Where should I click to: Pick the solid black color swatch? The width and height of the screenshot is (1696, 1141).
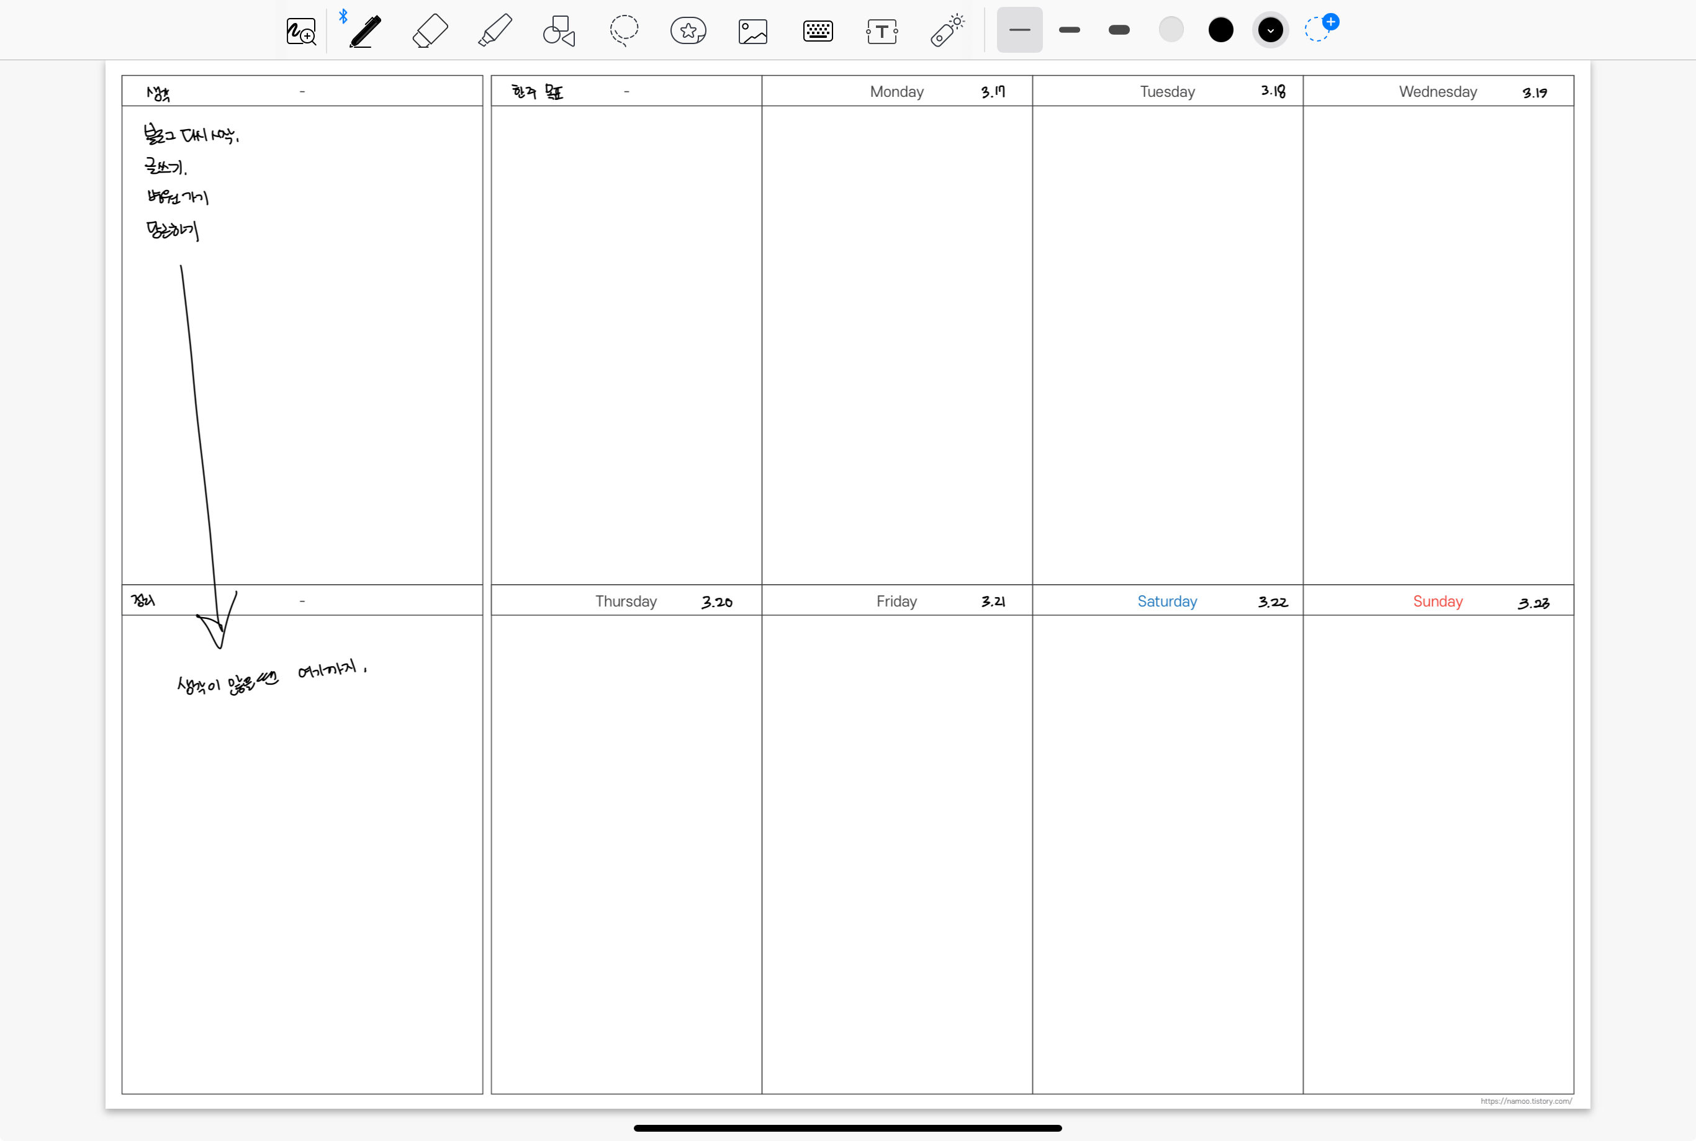[x=1221, y=30]
